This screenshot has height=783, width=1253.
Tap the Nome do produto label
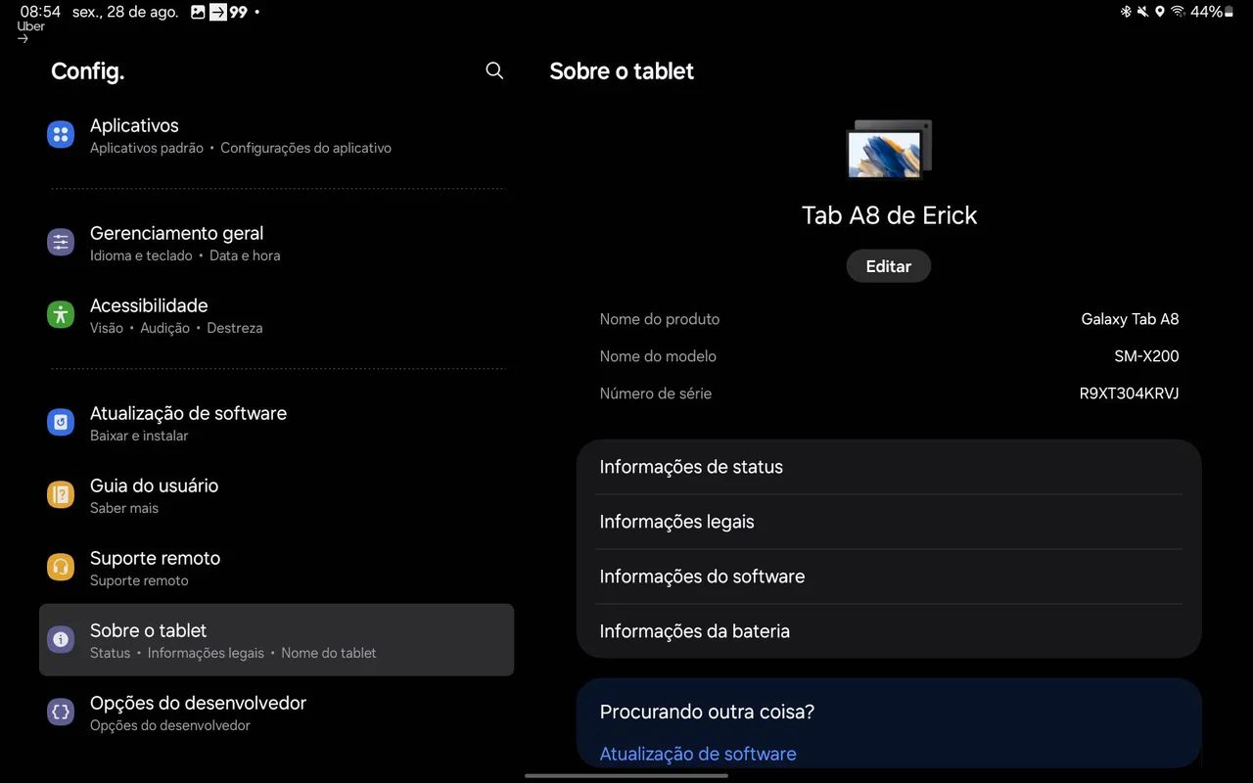pyautogui.click(x=659, y=319)
